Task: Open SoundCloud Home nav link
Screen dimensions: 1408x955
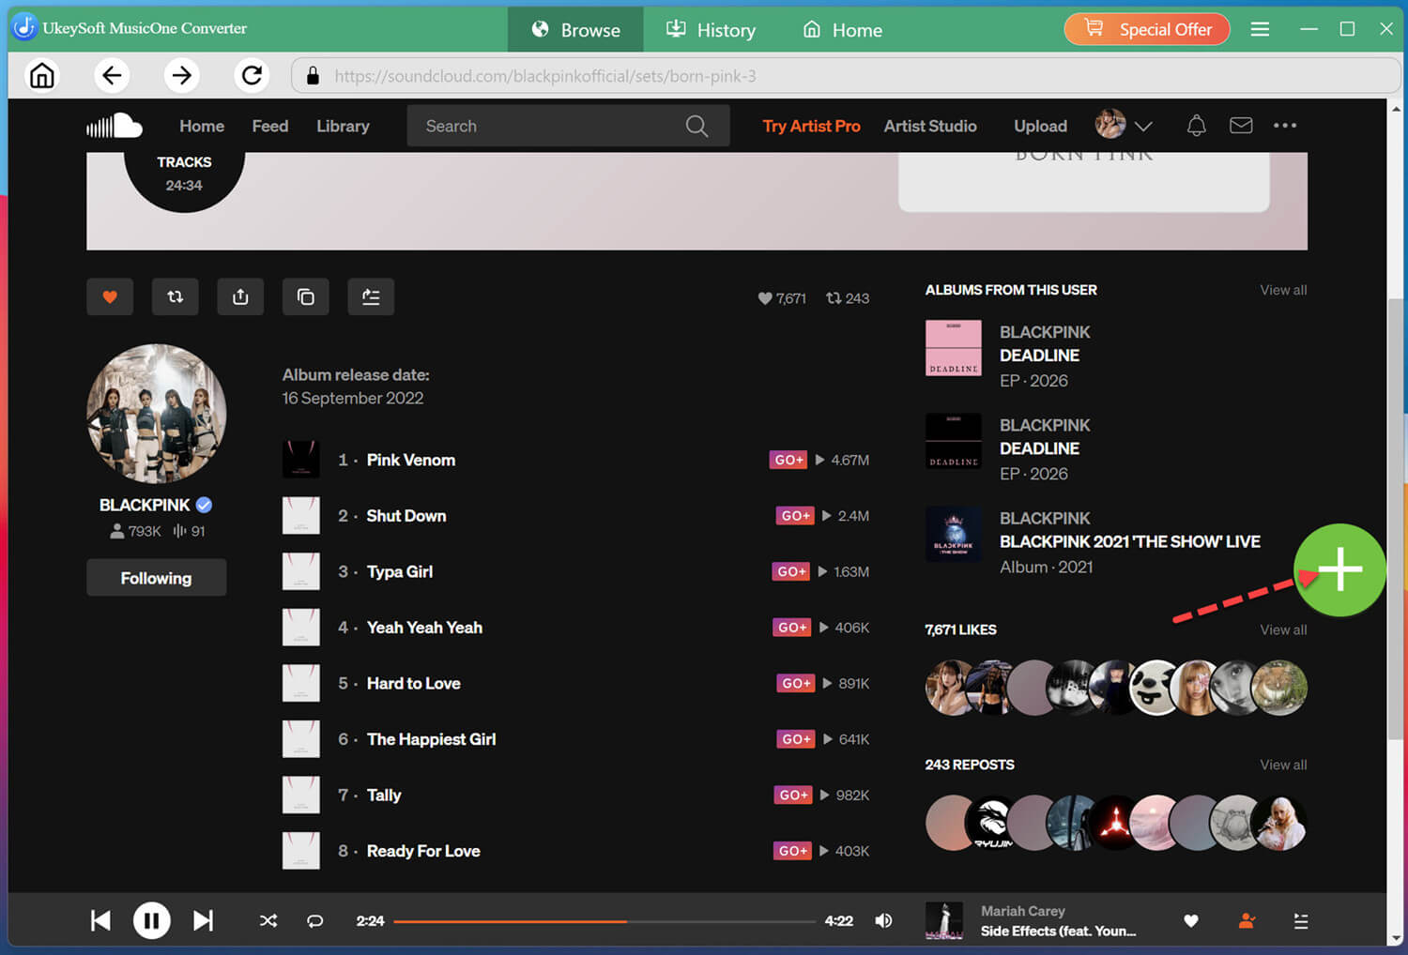Action: pyautogui.click(x=202, y=126)
